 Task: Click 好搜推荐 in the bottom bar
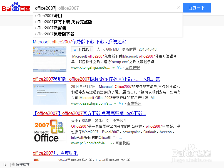[23, 165]
